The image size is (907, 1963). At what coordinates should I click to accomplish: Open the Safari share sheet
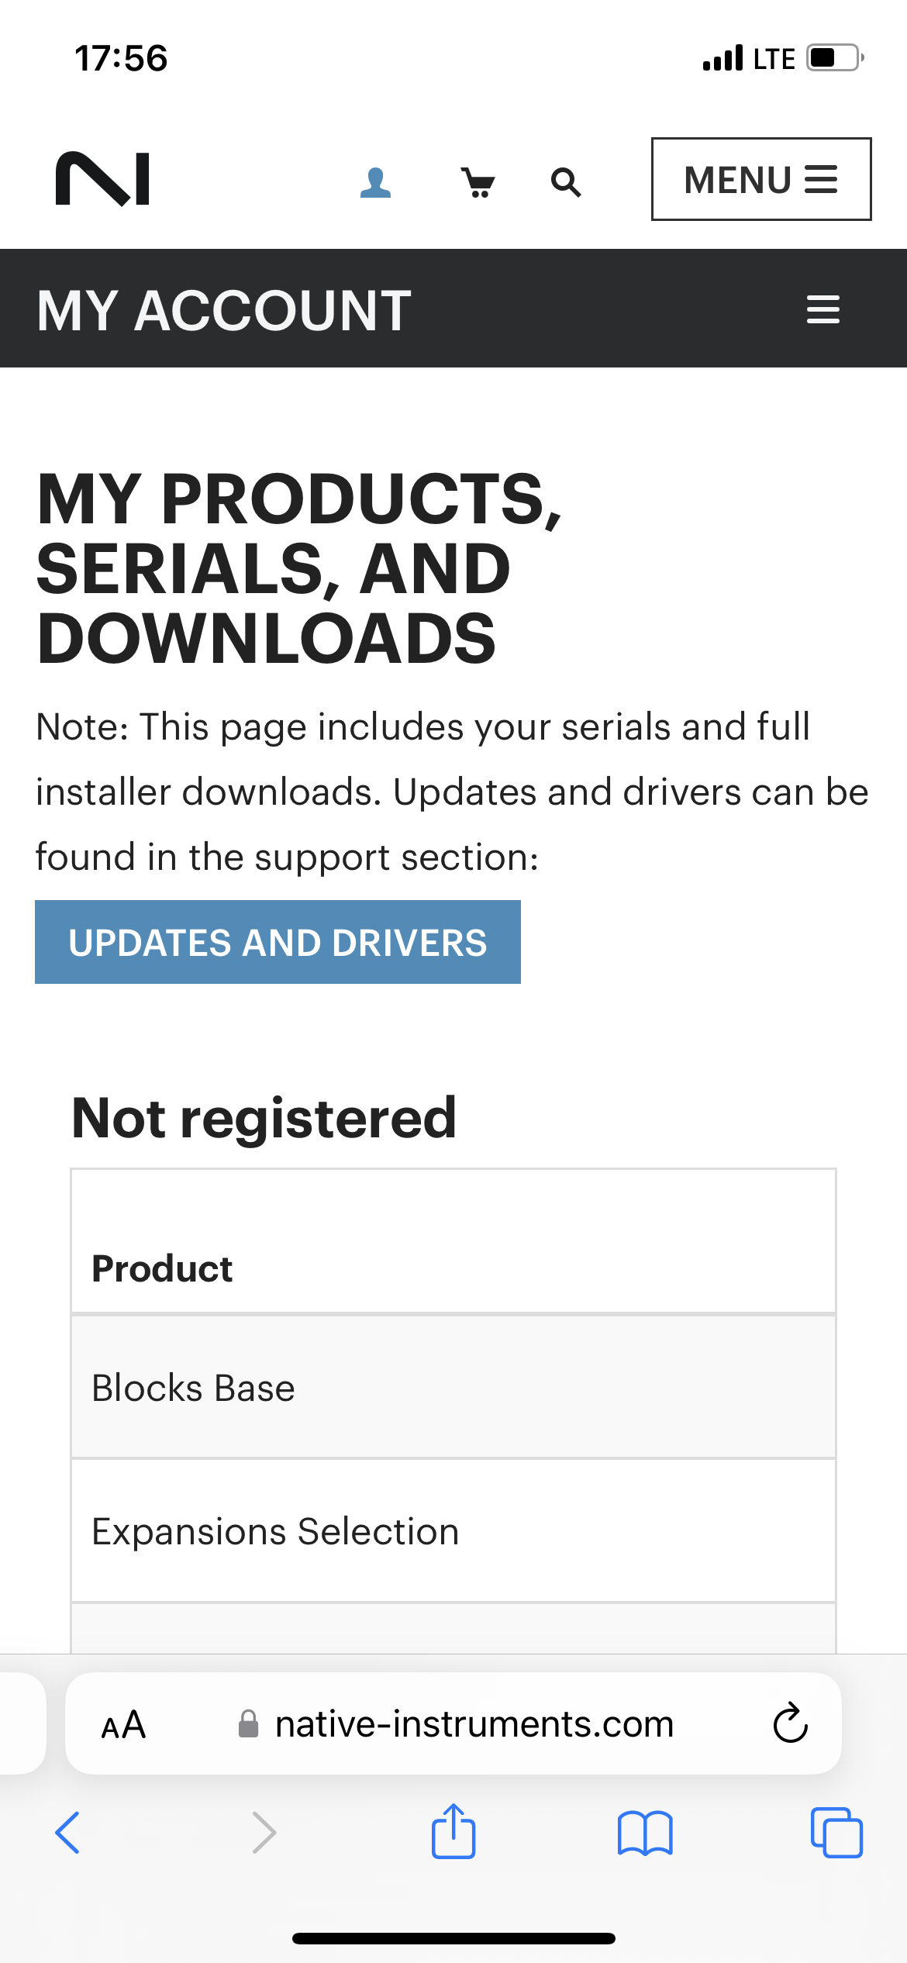(453, 1831)
